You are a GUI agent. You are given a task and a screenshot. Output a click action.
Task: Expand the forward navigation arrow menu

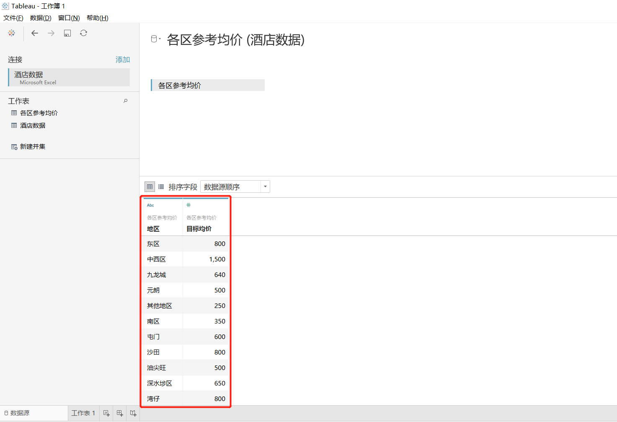(x=51, y=33)
